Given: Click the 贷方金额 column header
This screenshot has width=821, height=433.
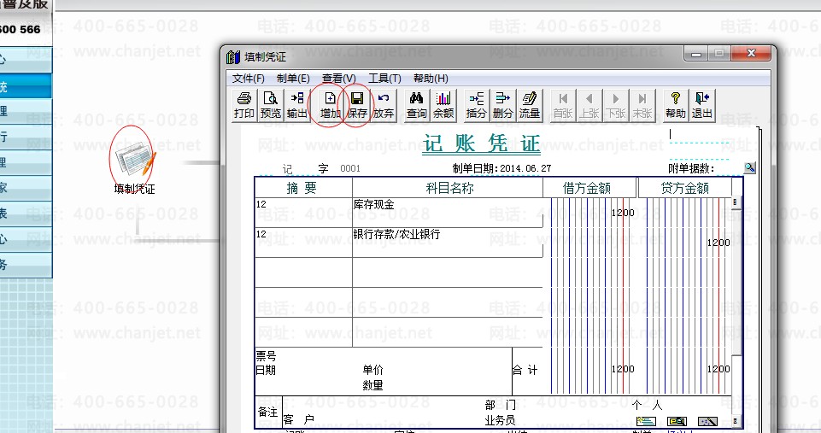Looking at the screenshot, I should coord(685,188).
